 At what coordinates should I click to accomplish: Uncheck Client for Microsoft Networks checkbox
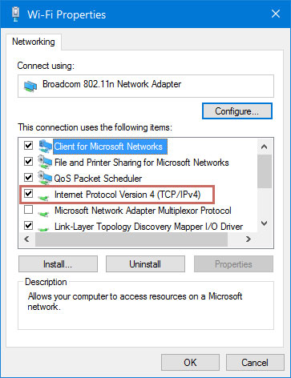[x=28, y=146]
